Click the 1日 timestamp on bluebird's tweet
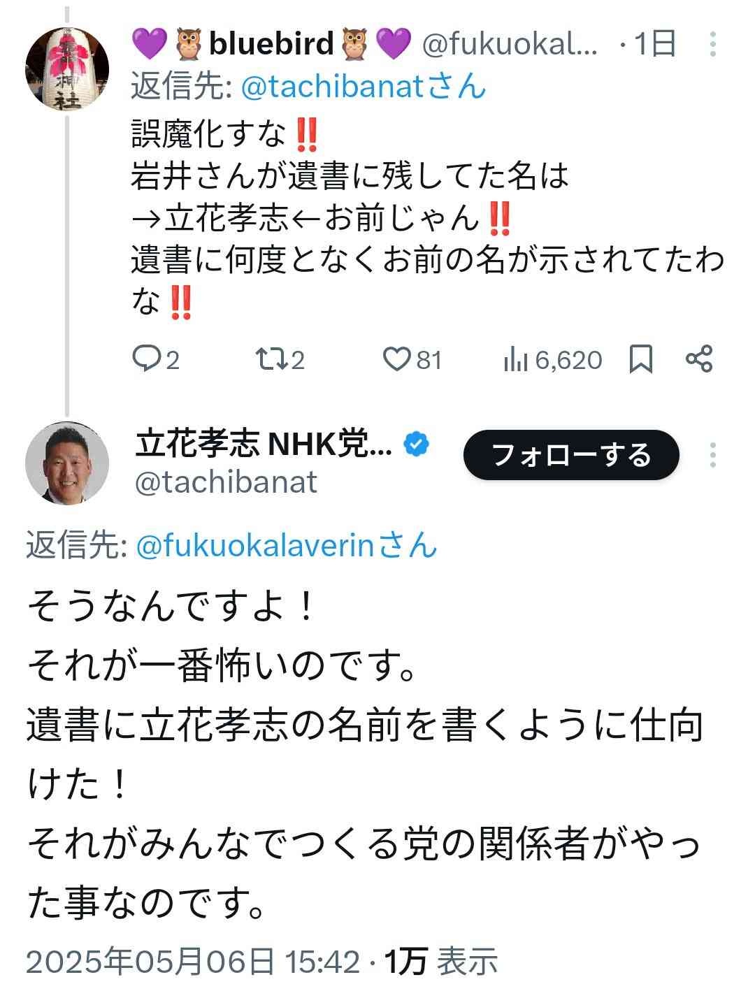The width and height of the screenshot is (755, 1005). (655, 44)
